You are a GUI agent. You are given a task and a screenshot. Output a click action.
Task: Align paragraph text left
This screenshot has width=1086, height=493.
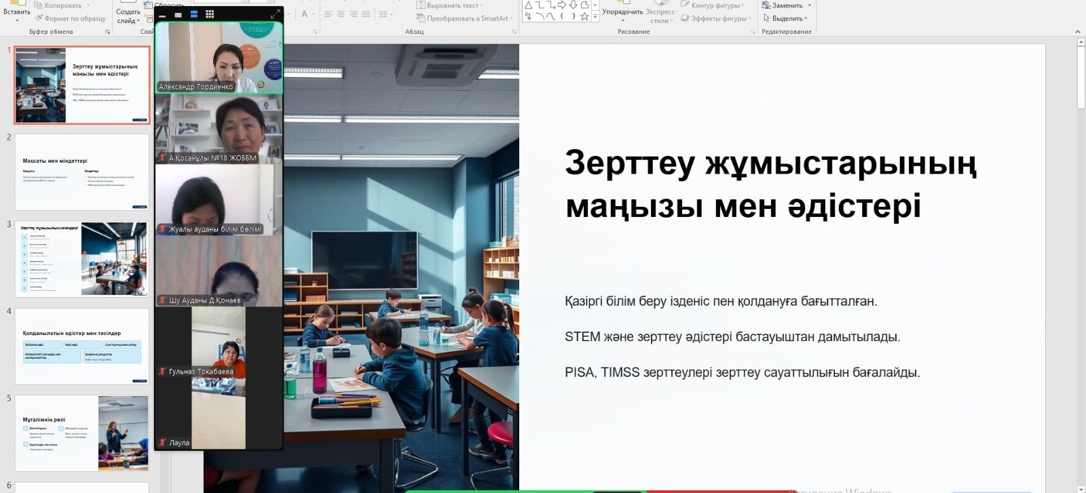[x=329, y=14]
